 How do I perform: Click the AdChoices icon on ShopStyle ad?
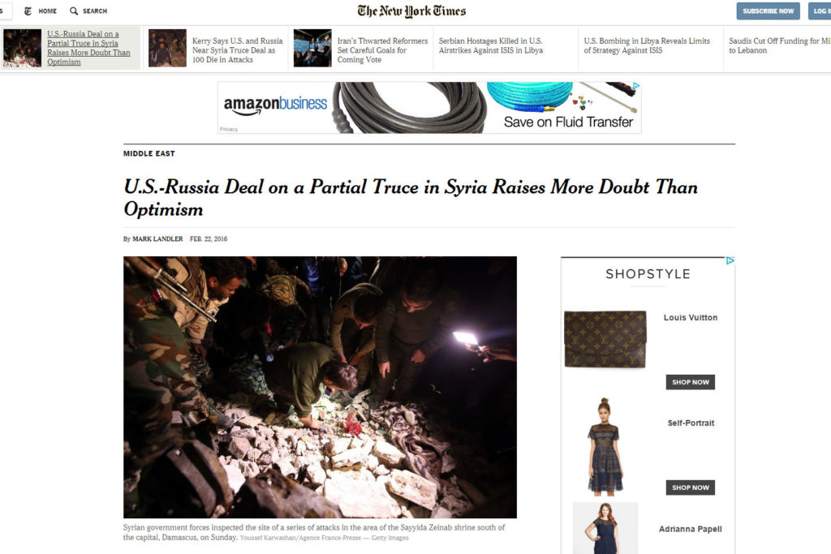click(730, 260)
